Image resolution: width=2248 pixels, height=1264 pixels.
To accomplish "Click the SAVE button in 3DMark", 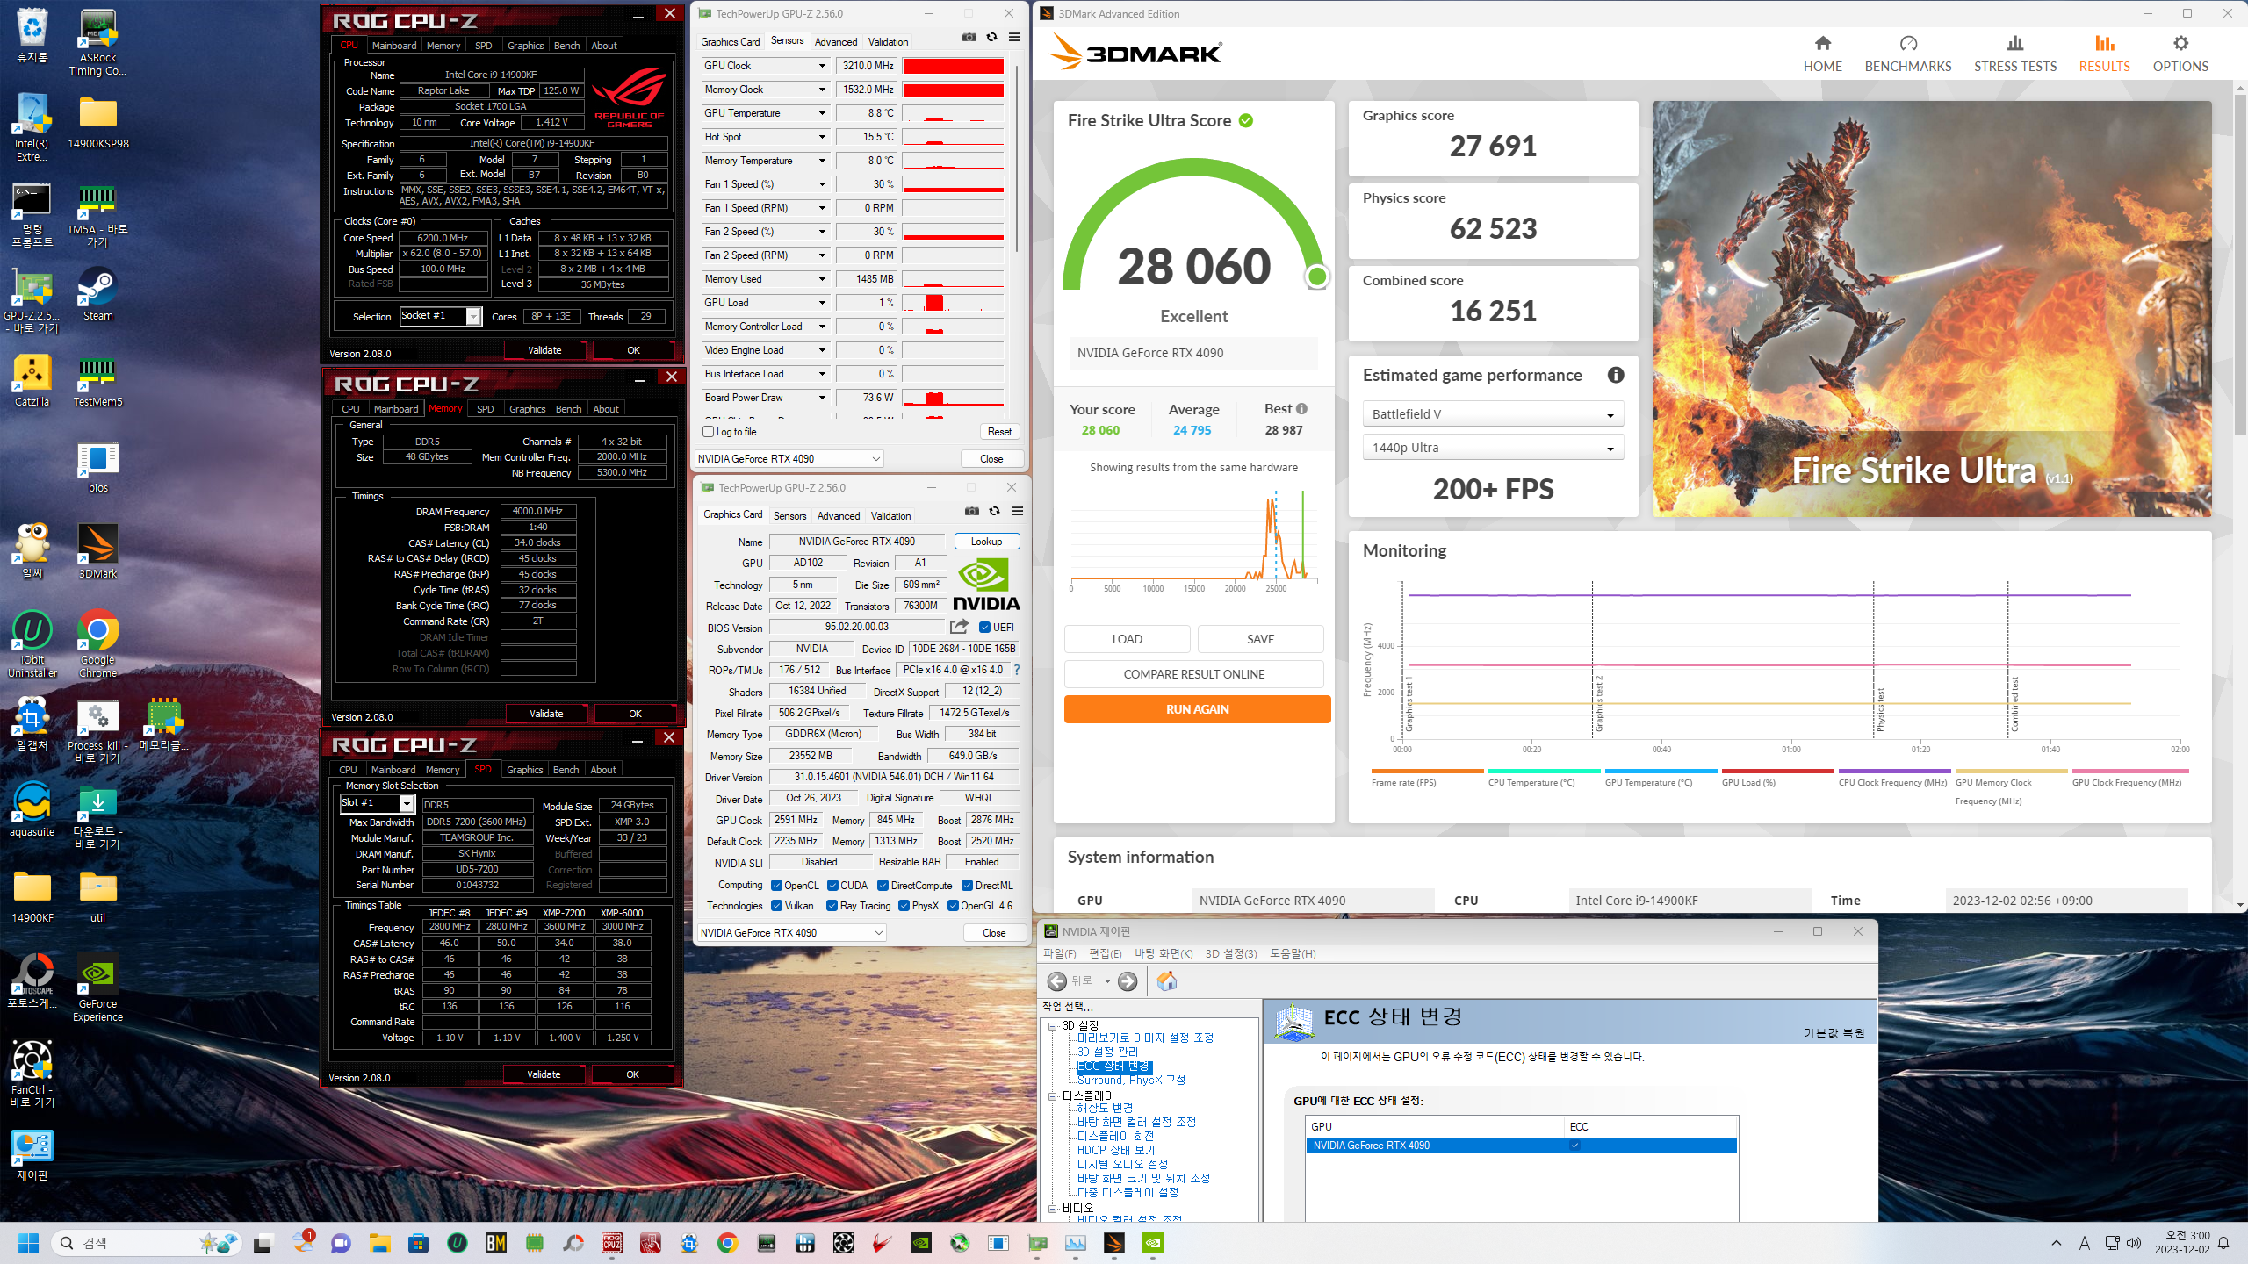I will 1261,639.
